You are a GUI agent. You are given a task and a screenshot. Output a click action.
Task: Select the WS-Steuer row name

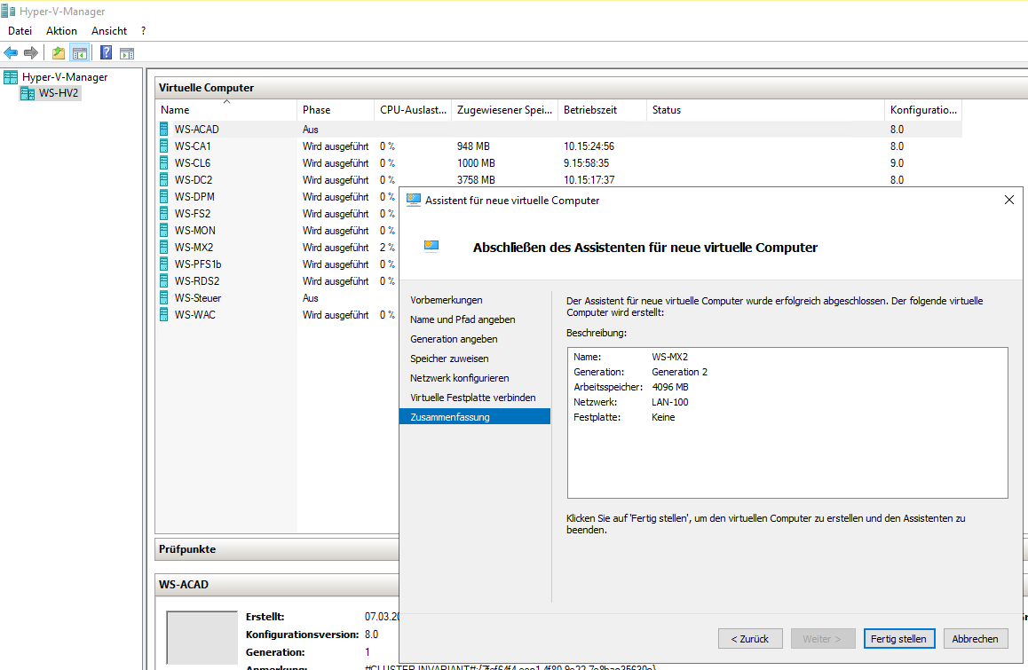(x=198, y=298)
